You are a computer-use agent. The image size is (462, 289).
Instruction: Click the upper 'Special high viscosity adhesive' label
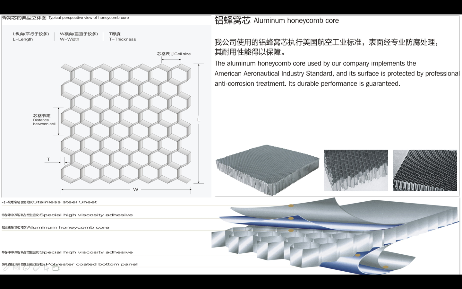[x=86, y=215]
